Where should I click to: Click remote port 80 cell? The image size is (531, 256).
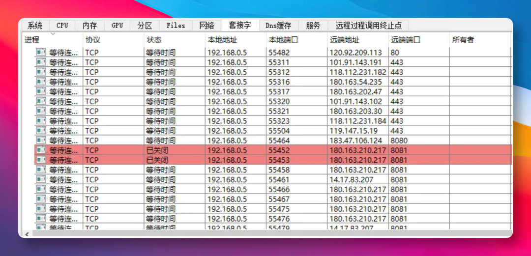click(418, 53)
